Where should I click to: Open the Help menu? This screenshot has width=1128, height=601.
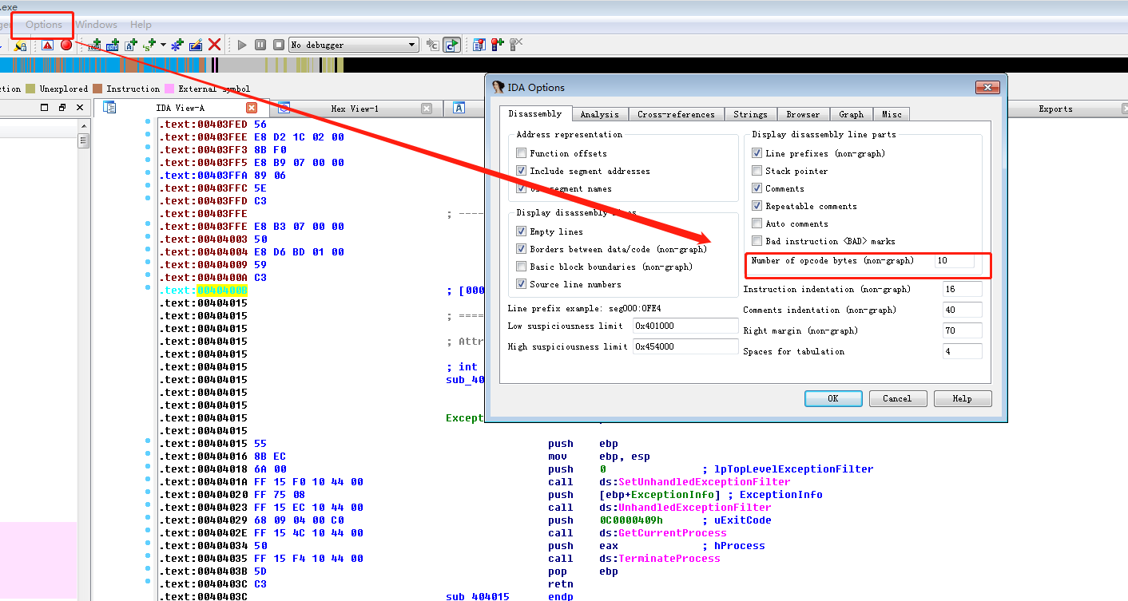(141, 25)
